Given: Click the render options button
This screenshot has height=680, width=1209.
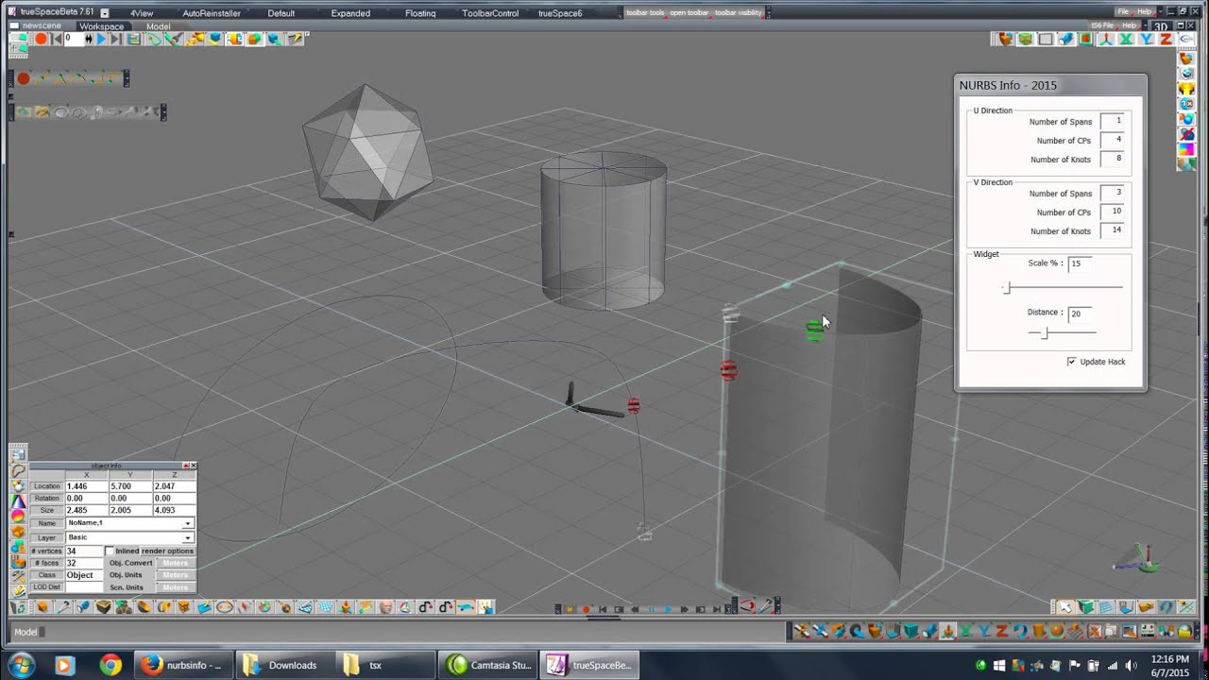Looking at the screenshot, I should (167, 552).
